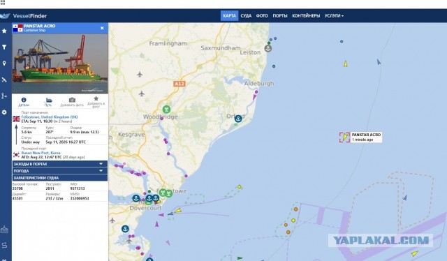Click the Under way status text

coord(31,142)
